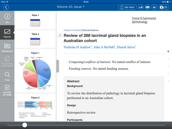Tap the back arrow button
The height and width of the screenshot is (129, 172).
(x=6, y=7)
